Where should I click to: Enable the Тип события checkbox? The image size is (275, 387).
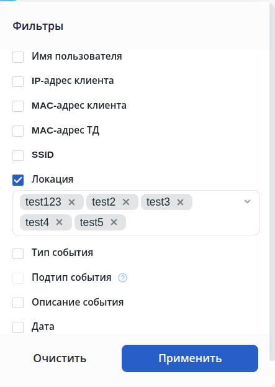(x=18, y=253)
